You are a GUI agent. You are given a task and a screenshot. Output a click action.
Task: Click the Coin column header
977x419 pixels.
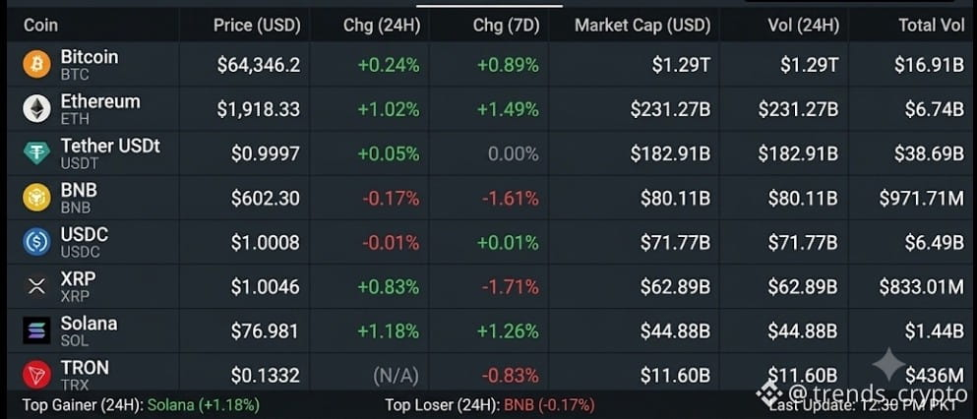[x=40, y=26]
